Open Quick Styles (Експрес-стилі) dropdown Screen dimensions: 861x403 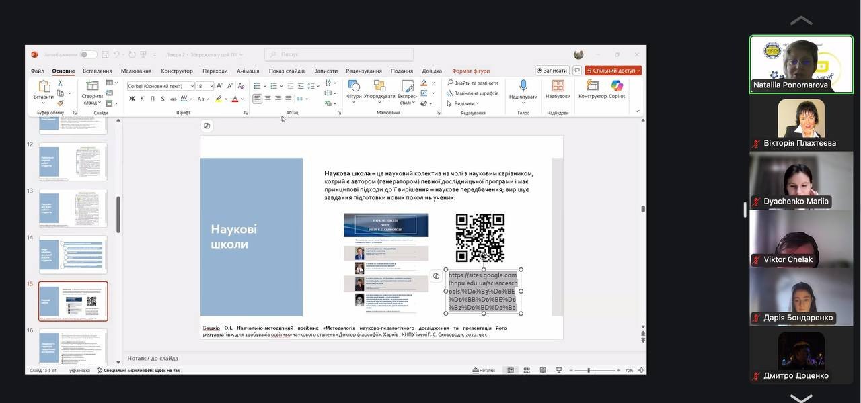click(x=407, y=92)
